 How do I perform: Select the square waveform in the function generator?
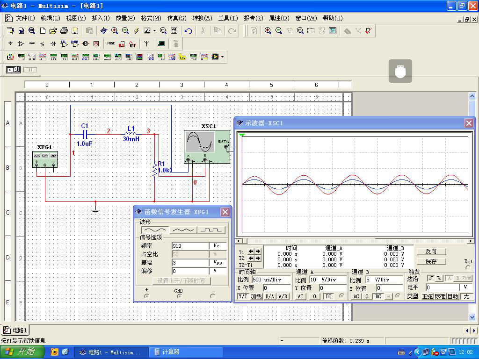coord(210,230)
